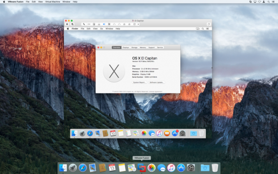Open App Store with badge in guest dock
The image size is (278, 174).
click(x=174, y=133)
